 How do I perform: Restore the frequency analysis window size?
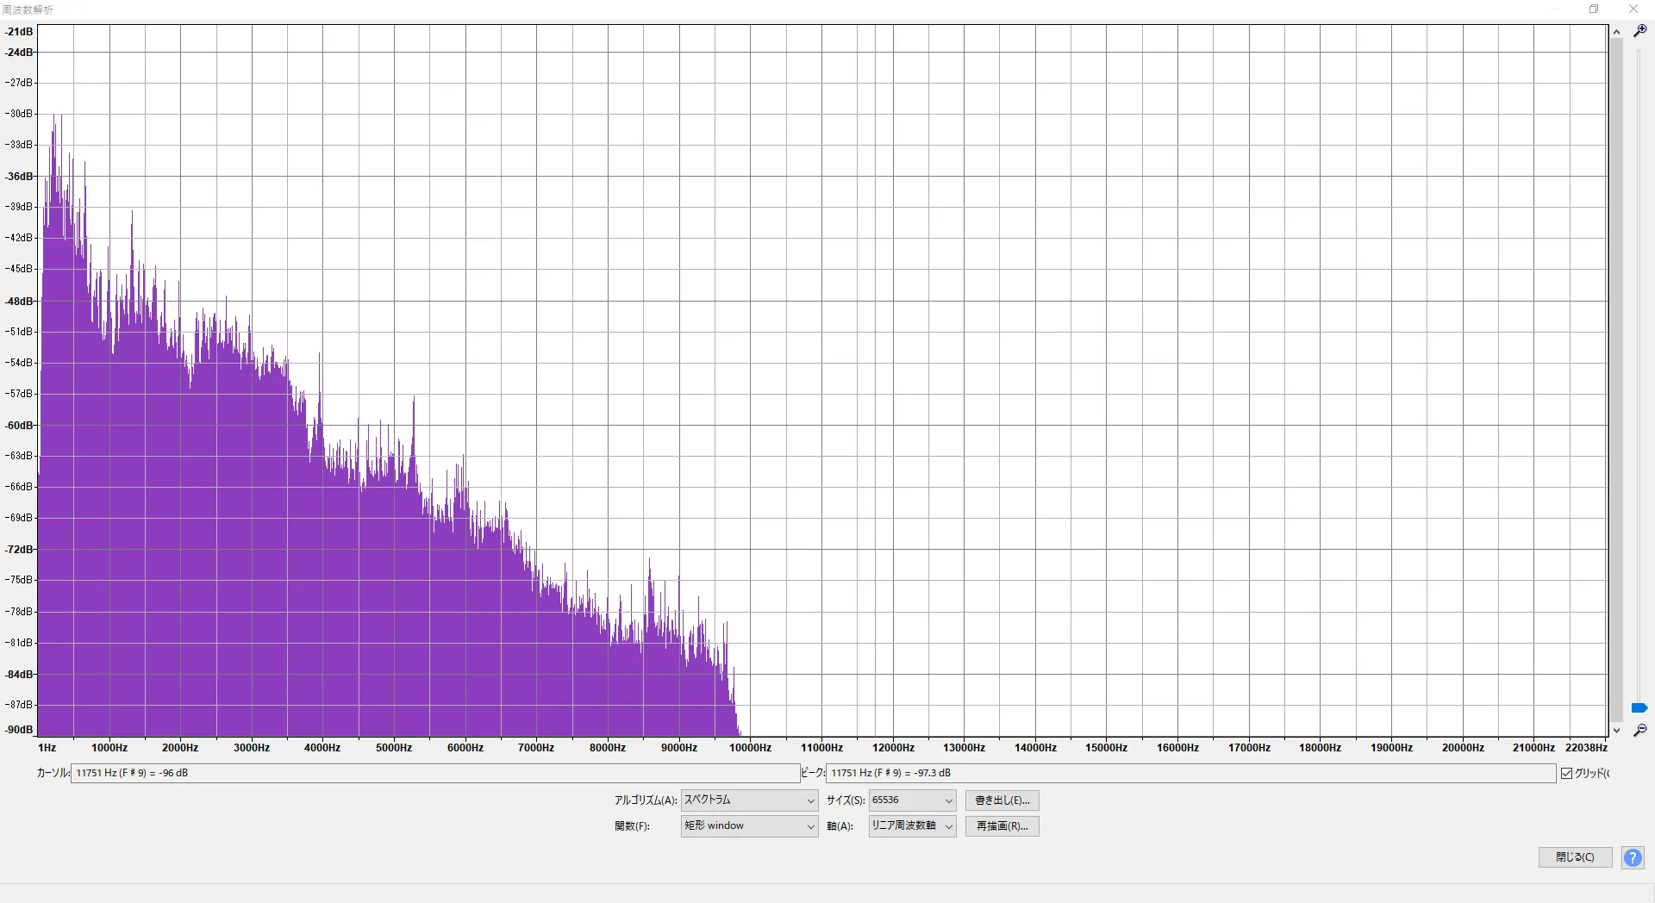pos(1594,9)
